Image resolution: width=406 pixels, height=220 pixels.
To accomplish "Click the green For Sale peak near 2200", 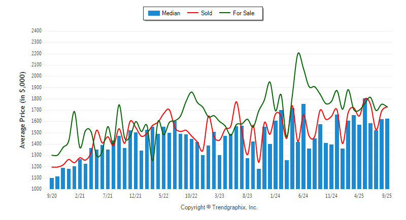I will 298,53.
